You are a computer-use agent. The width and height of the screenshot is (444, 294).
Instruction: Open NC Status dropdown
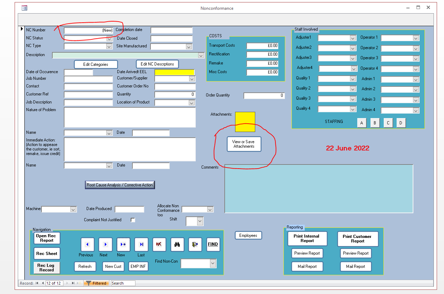pyautogui.click(x=109, y=38)
